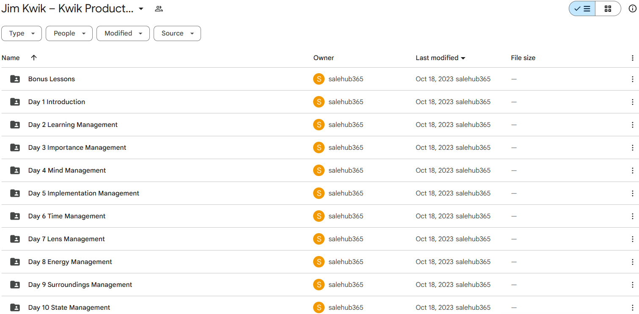Open more actions for Day 4 Mind Management

coord(632,171)
